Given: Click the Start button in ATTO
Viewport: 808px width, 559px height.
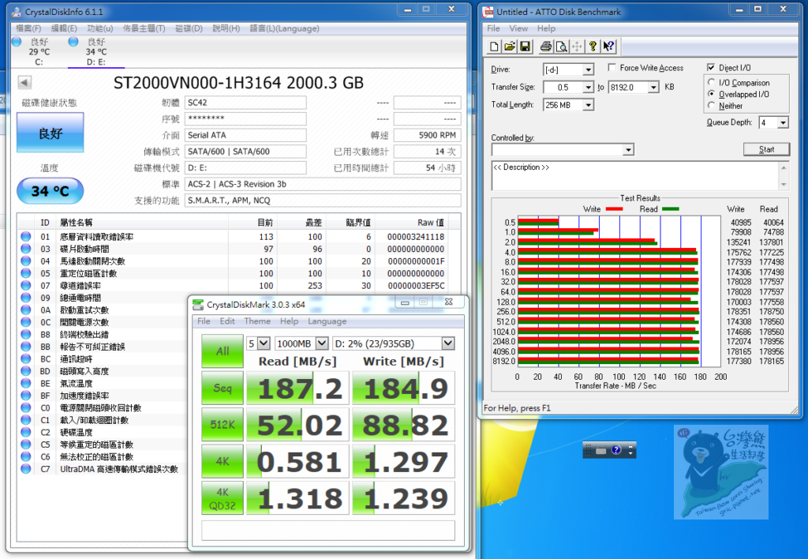Looking at the screenshot, I should pos(766,149).
